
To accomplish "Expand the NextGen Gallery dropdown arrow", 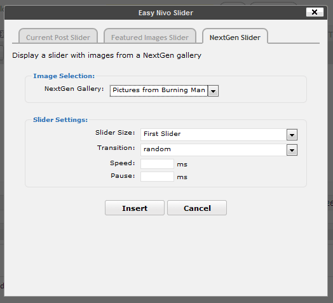I will coord(213,91).
